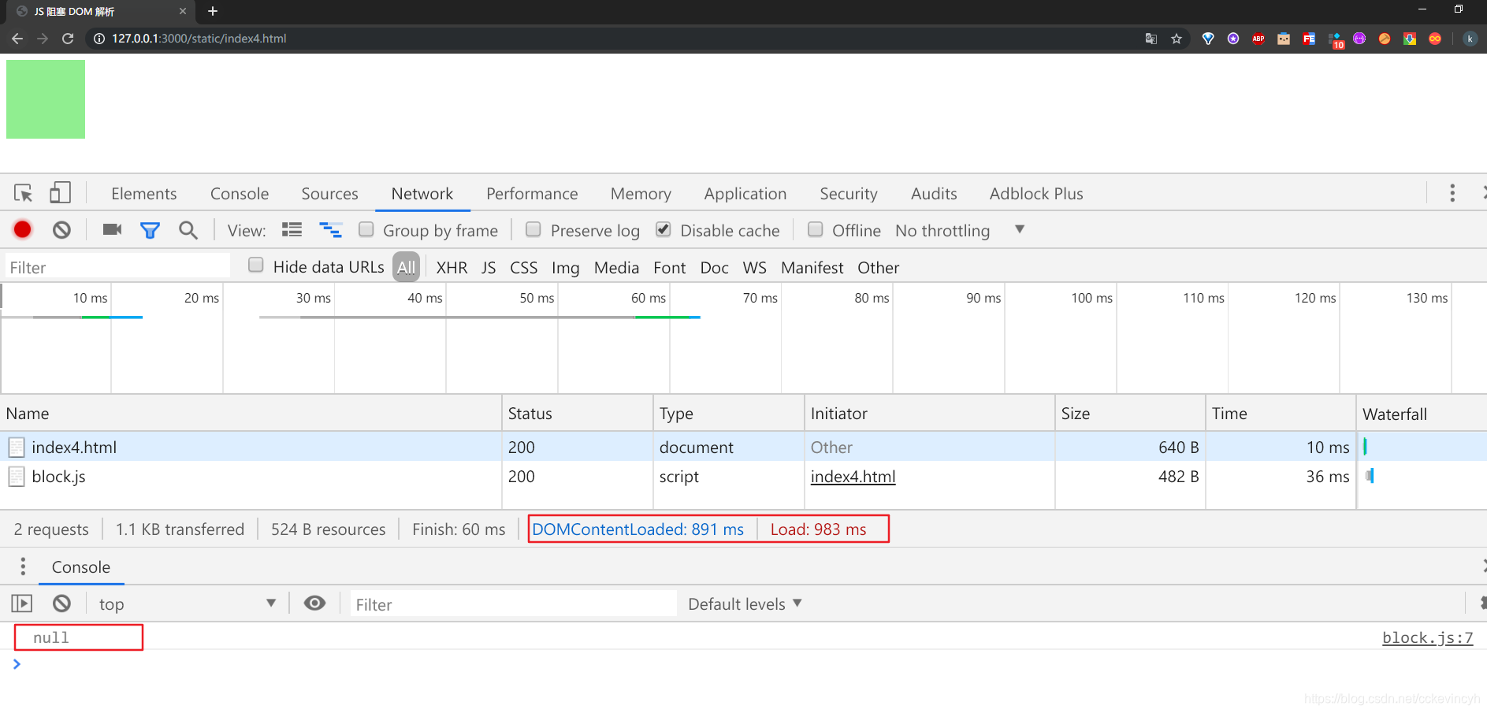Screen dimensions: 1487x713
Task: Open a new browser tab
Action: click(x=212, y=11)
